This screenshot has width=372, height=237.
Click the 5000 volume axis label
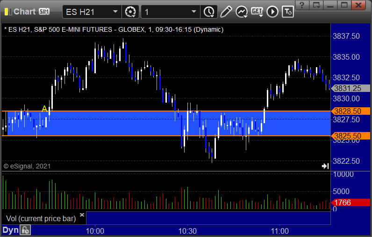pos(341,191)
